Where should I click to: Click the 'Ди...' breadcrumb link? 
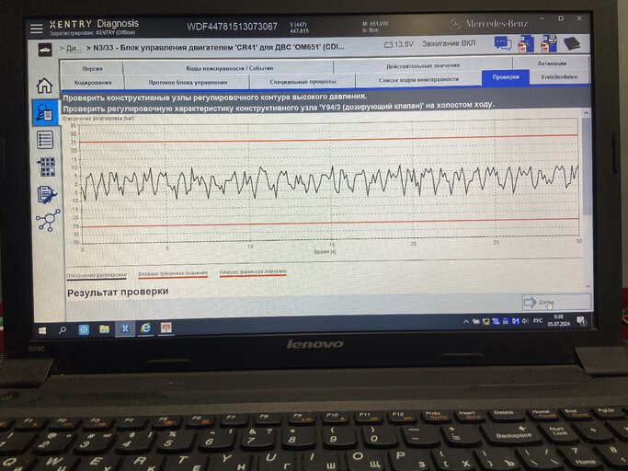tap(74, 48)
